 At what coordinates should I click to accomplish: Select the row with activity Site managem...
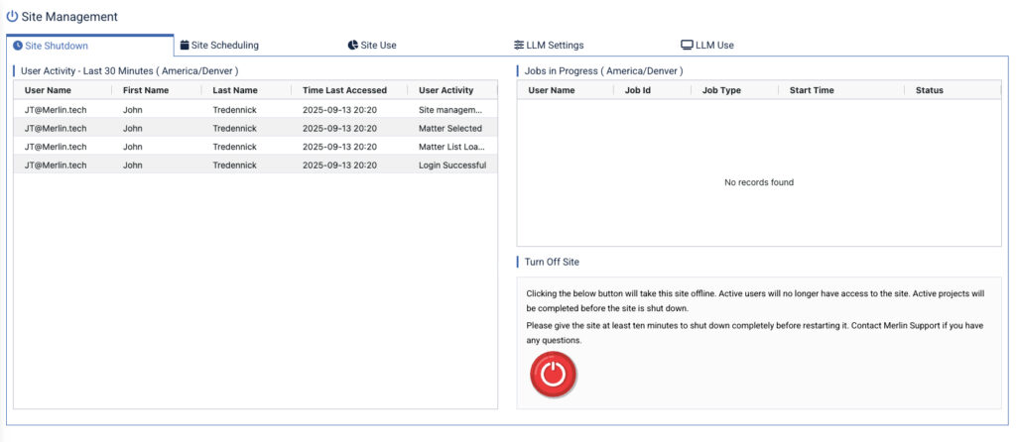pyautogui.click(x=255, y=109)
